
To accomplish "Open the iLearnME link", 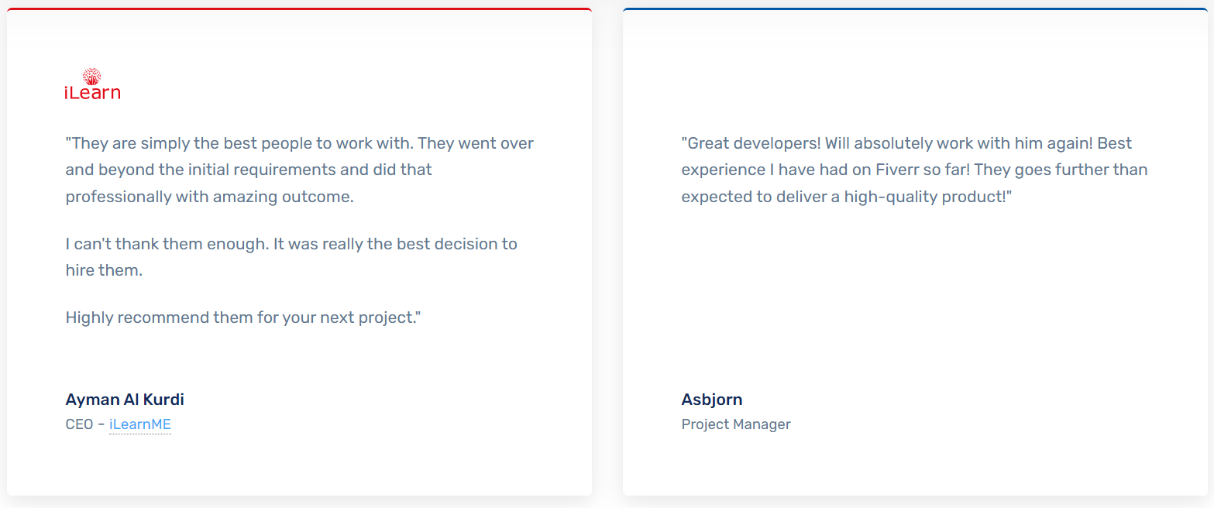I will (x=140, y=424).
